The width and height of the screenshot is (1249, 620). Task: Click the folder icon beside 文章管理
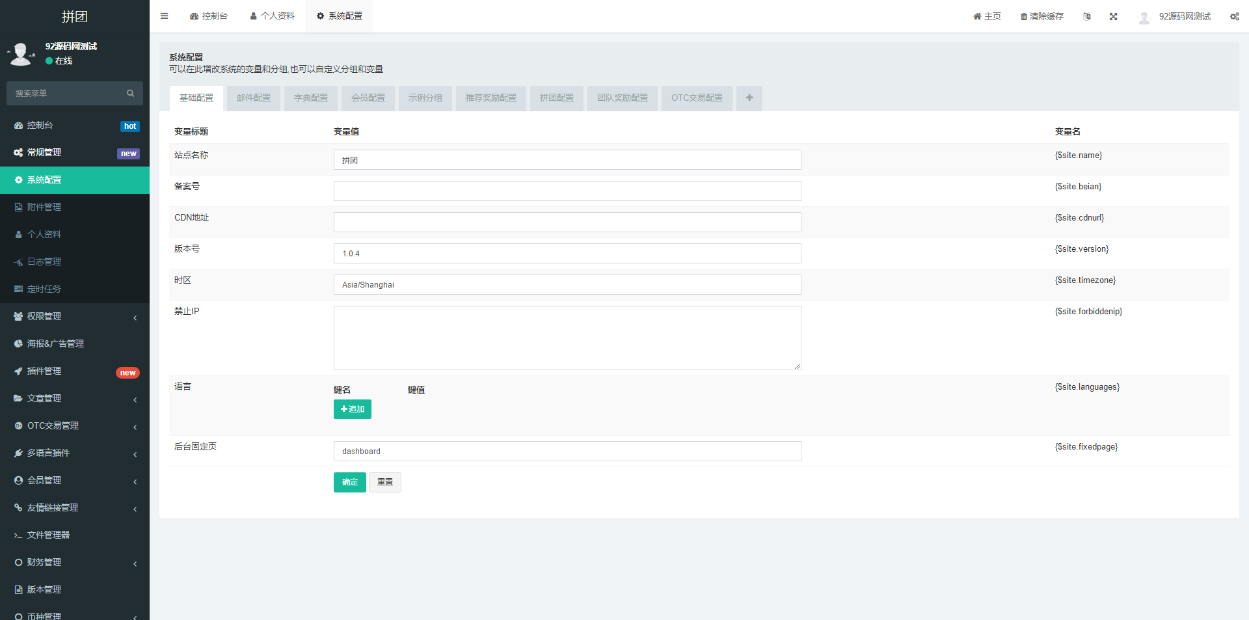[18, 398]
